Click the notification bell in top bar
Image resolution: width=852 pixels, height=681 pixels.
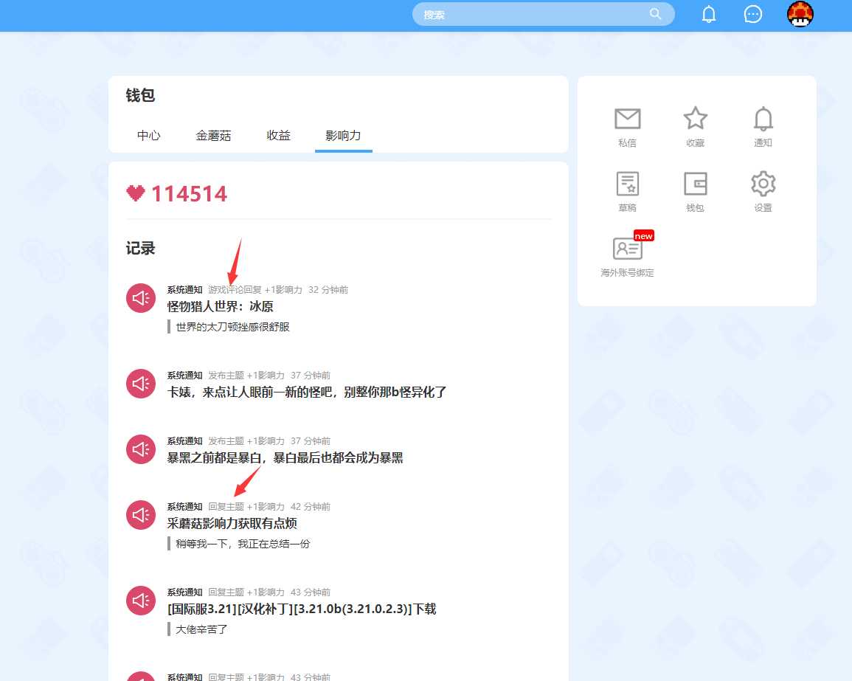(x=708, y=15)
